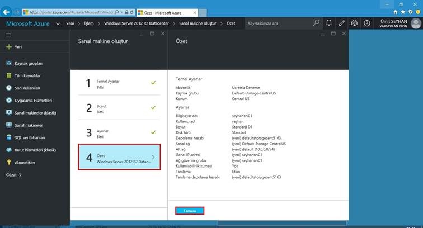
Task: Maximize the Sanal makine oluştur blade
Action: click(152, 34)
